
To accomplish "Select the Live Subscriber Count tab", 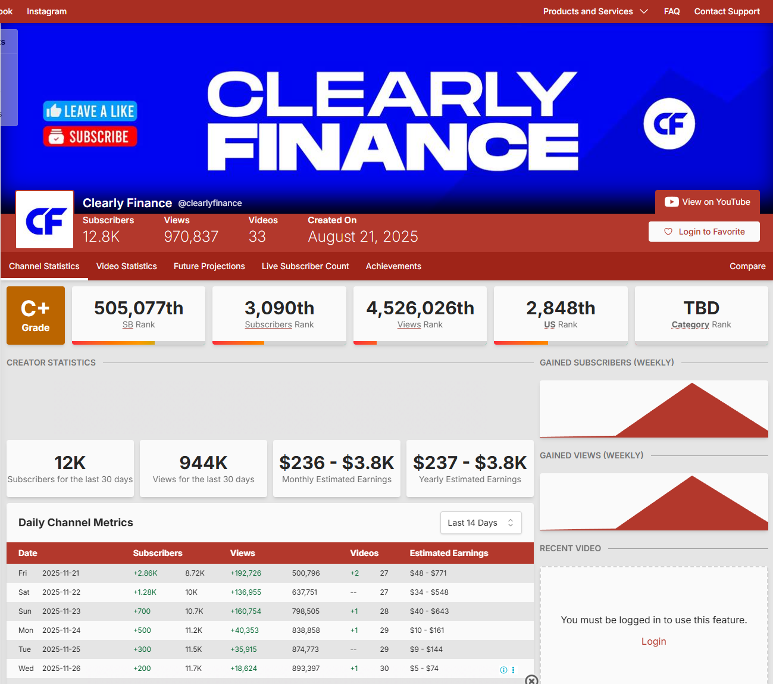I will tap(305, 266).
